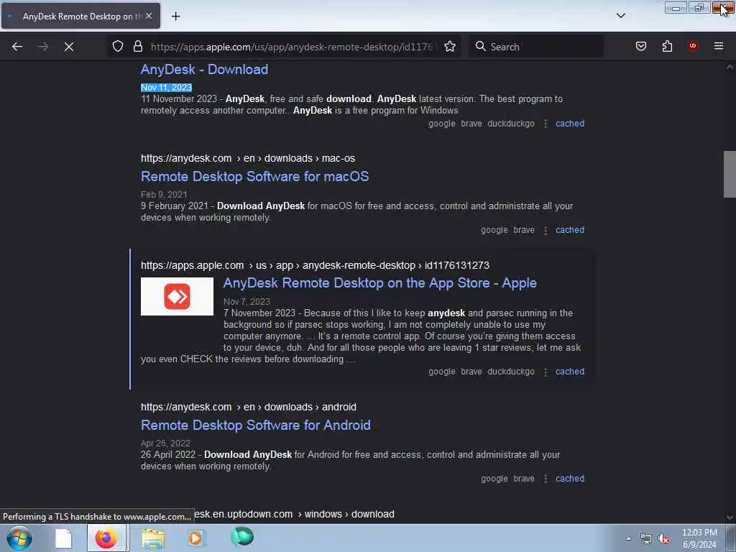The image size is (736, 552).
Task: Click brave under the Android result
Action: click(524, 478)
